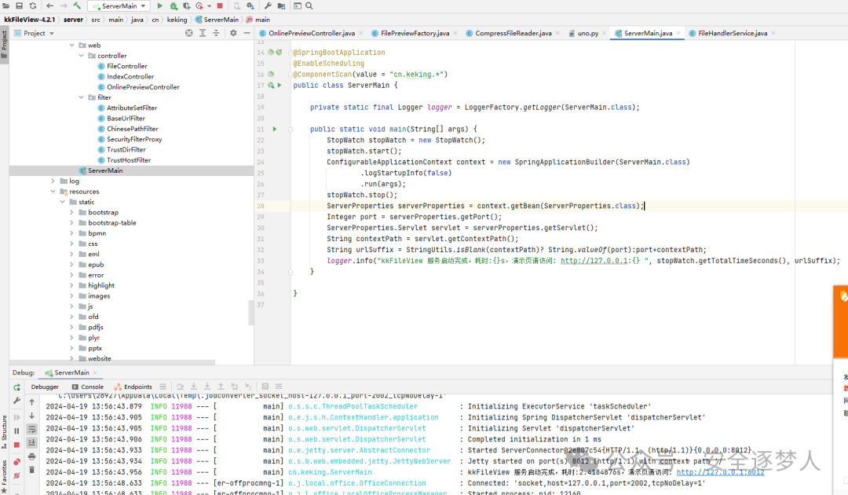
Task: Collapse all nodes in the Project panel
Action: (216, 33)
